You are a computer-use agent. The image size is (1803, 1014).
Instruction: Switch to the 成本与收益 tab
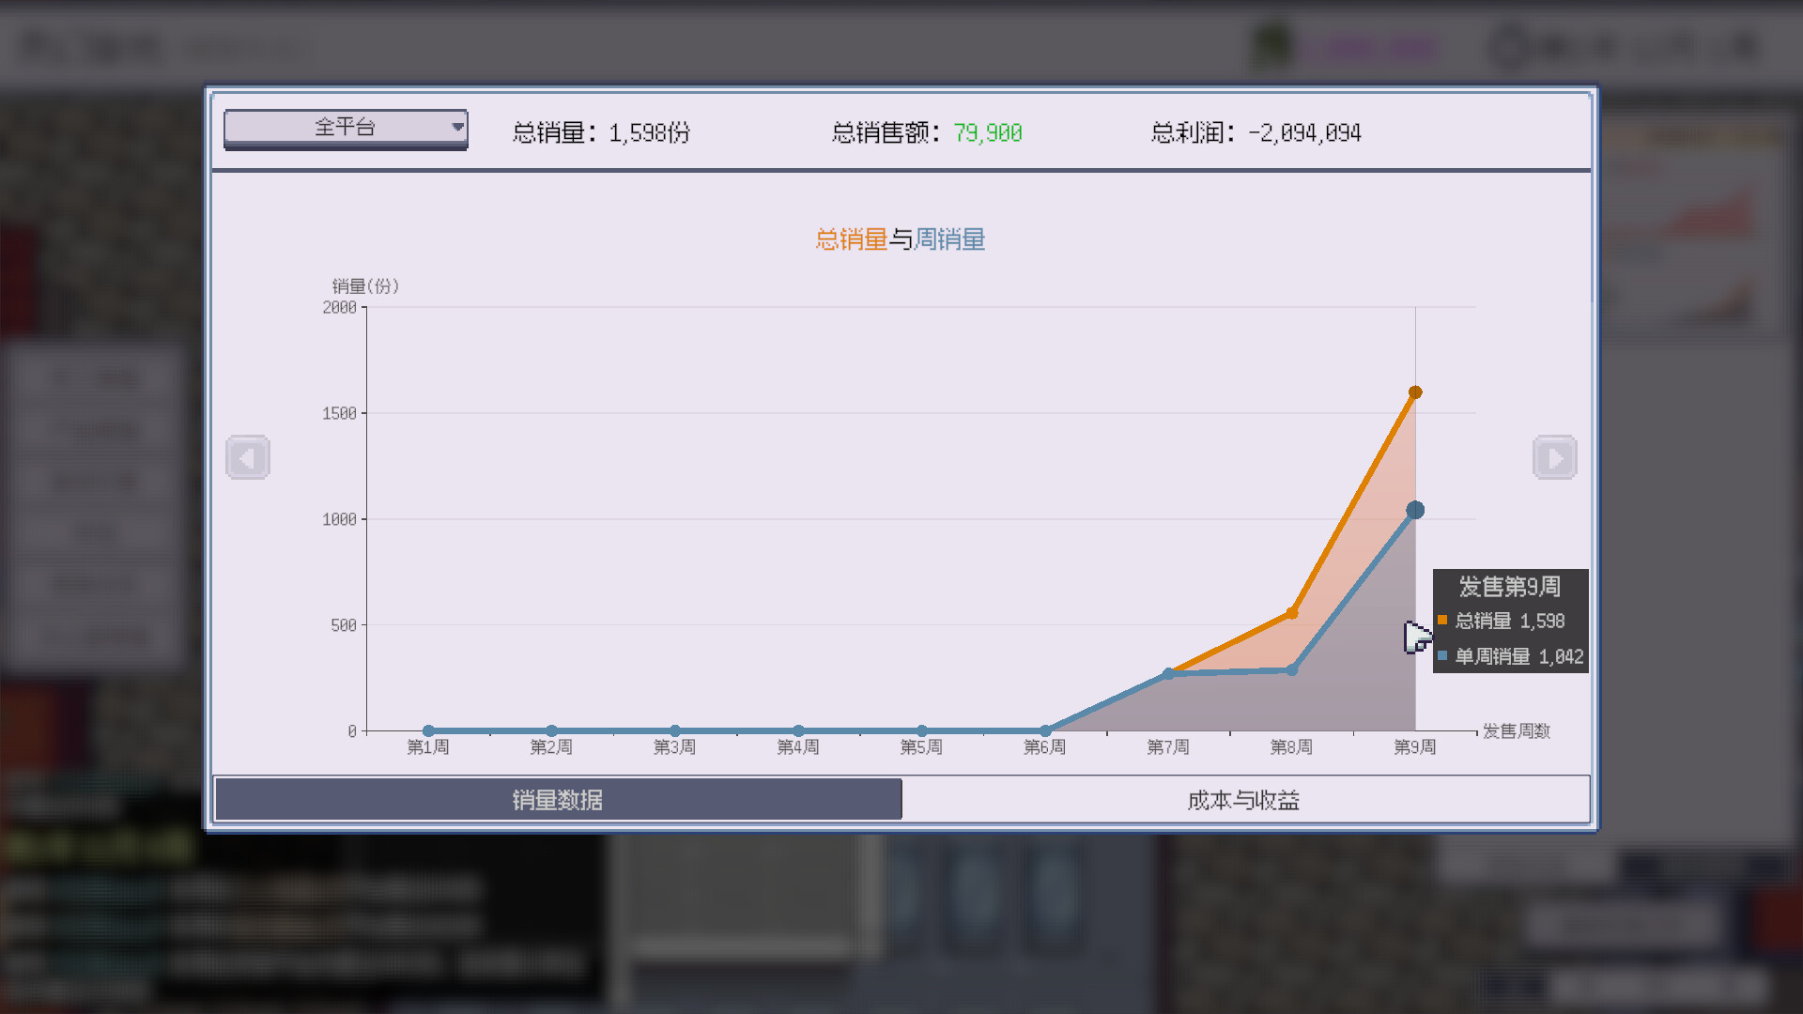pos(1243,799)
